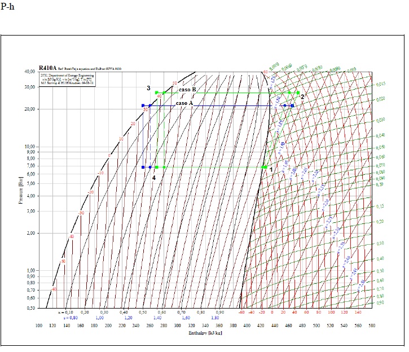The height and width of the screenshot is (352, 409).
Task: Click pressure axis tick '20,00'
Action: click(30, 109)
